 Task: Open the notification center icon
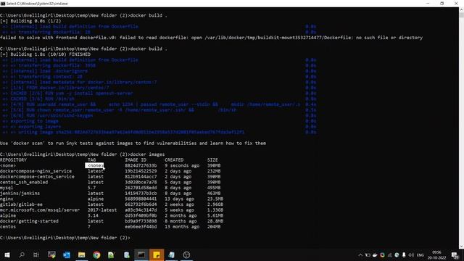click(x=455, y=255)
